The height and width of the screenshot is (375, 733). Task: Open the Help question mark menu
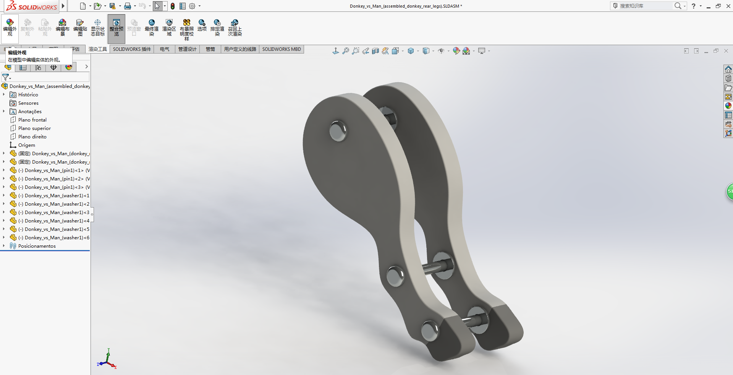[x=694, y=6]
